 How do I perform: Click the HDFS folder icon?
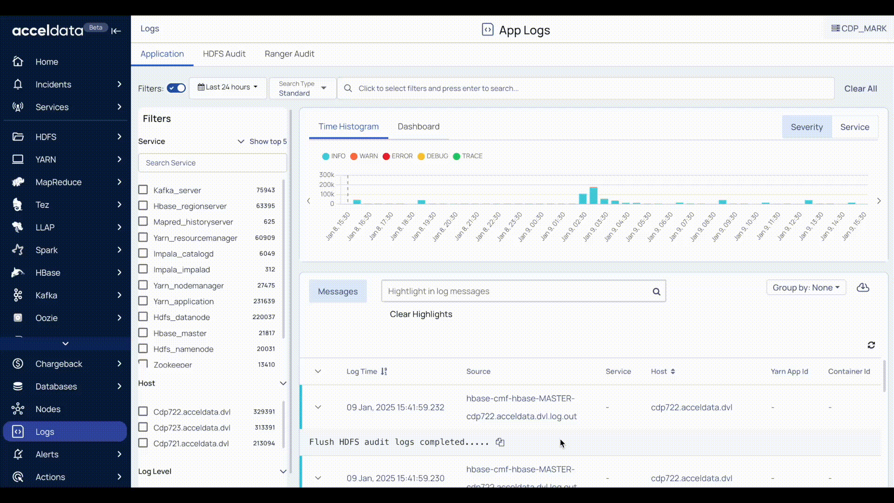pyautogui.click(x=18, y=137)
